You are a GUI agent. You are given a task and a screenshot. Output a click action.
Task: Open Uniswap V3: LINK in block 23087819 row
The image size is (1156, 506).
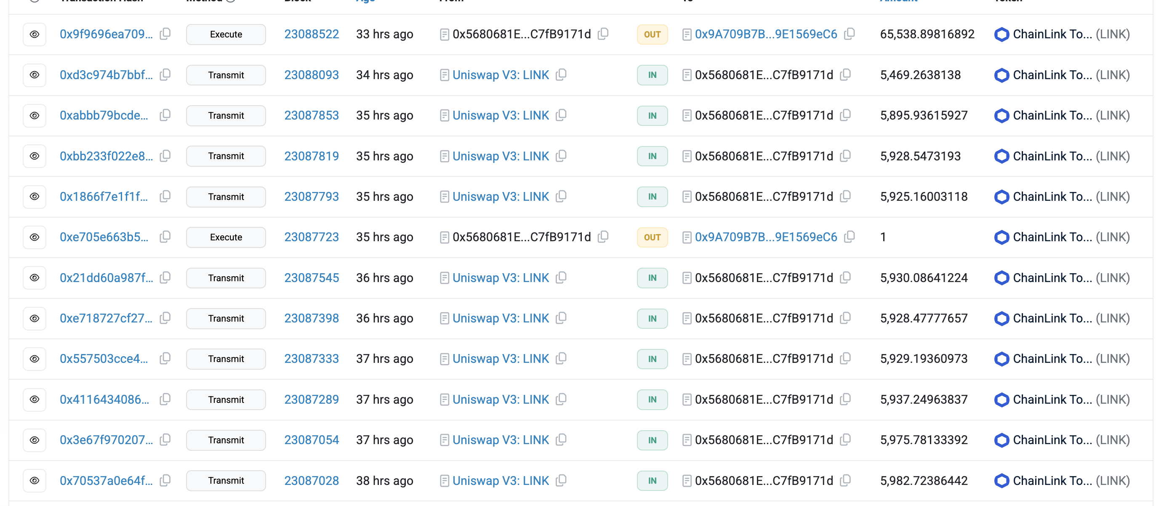(501, 156)
